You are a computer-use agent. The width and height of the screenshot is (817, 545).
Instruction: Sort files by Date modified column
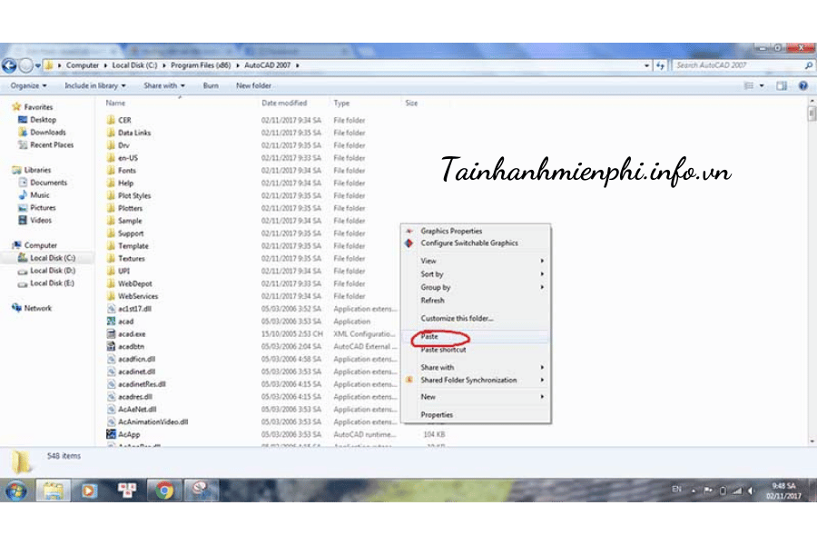coord(285,104)
